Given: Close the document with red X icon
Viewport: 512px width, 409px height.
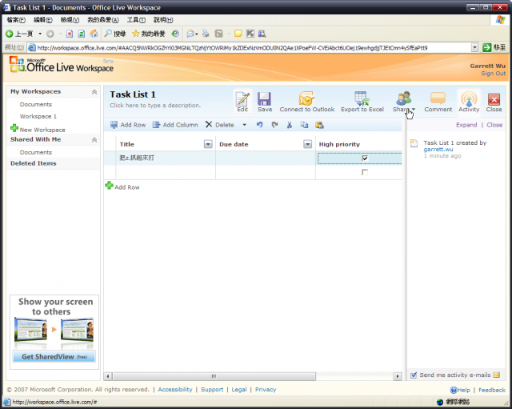Looking at the screenshot, I should [x=494, y=99].
